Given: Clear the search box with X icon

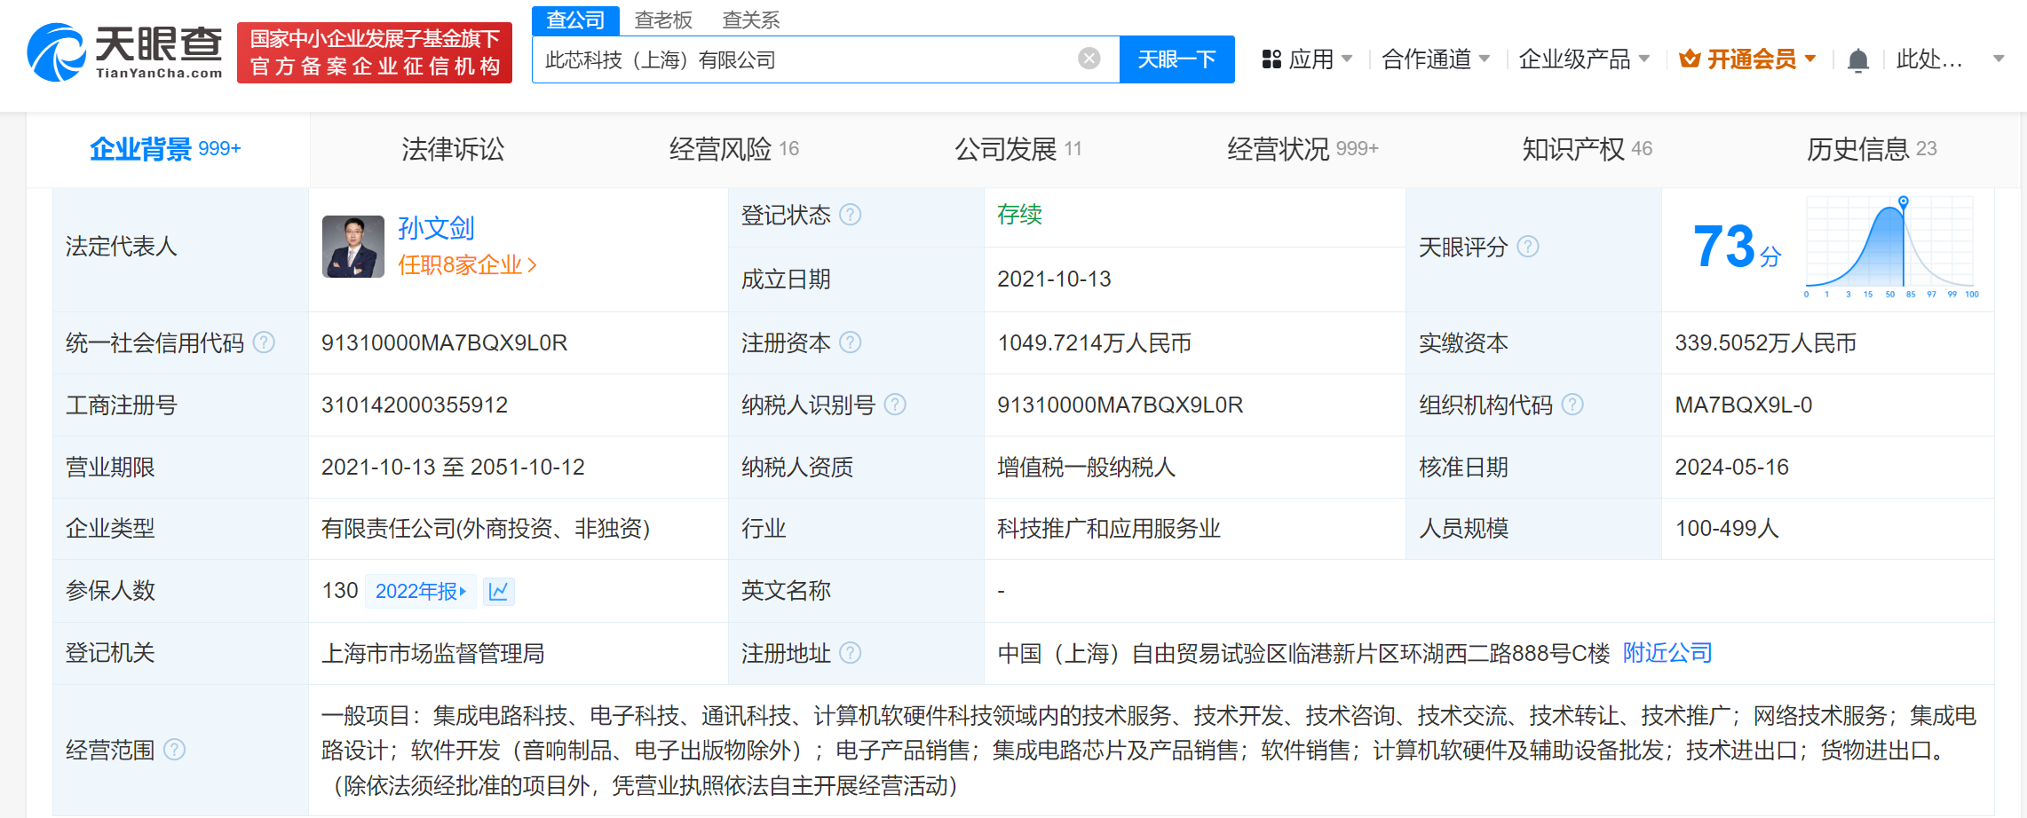Looking at the screenshot, I should (x=1089, y=59).
